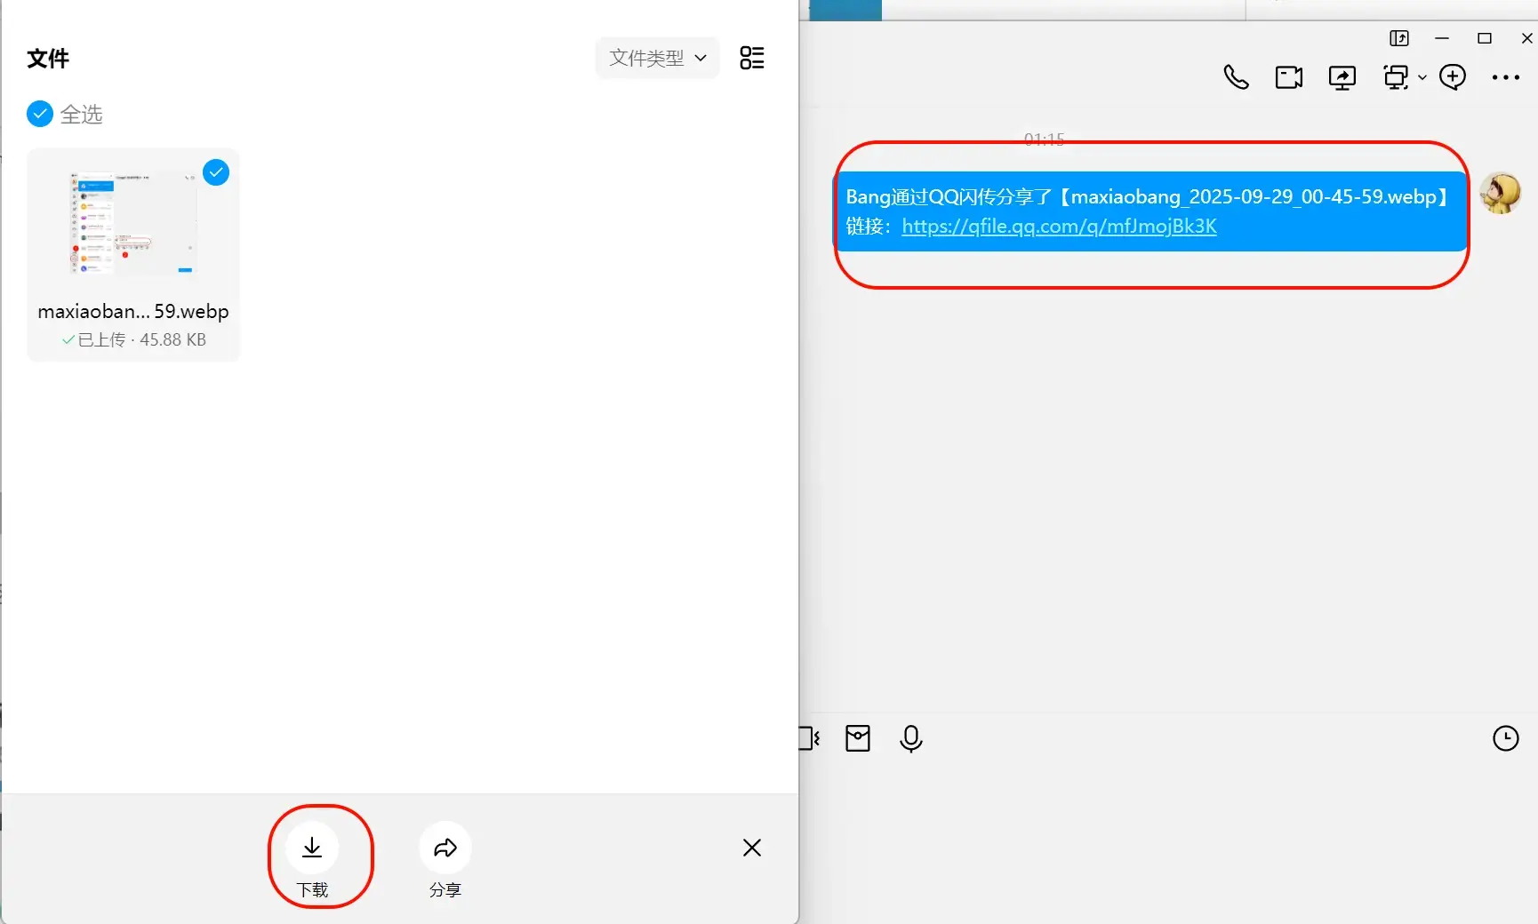Open the more options ellipsis menu

click(1505, 77)
